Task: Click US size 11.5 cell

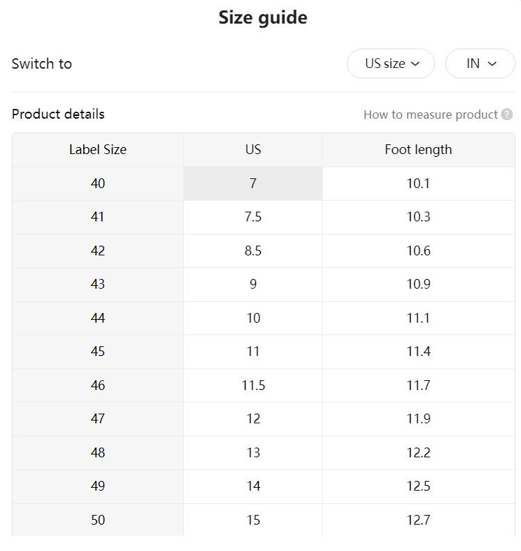Action: click(x=253, y=385)
